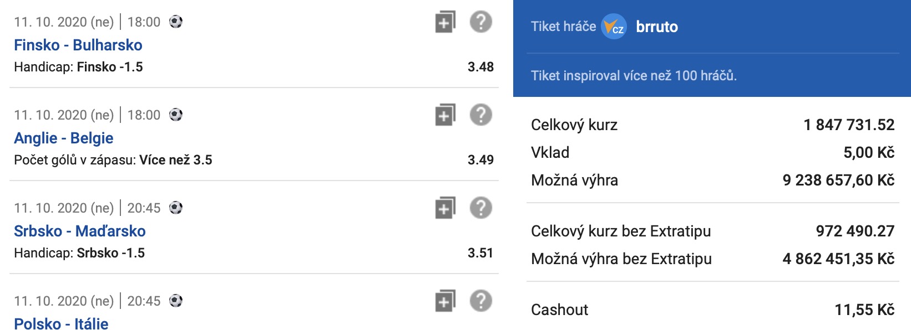The height and width of the screenshot is (330, 911).
Task: Add Srbsko - Maďarsko bet to ticket
Action: click(x=445, y=208)
